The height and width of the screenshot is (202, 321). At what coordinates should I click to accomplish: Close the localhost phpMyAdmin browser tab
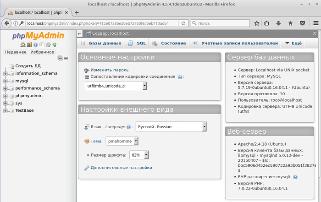(66, 12)
